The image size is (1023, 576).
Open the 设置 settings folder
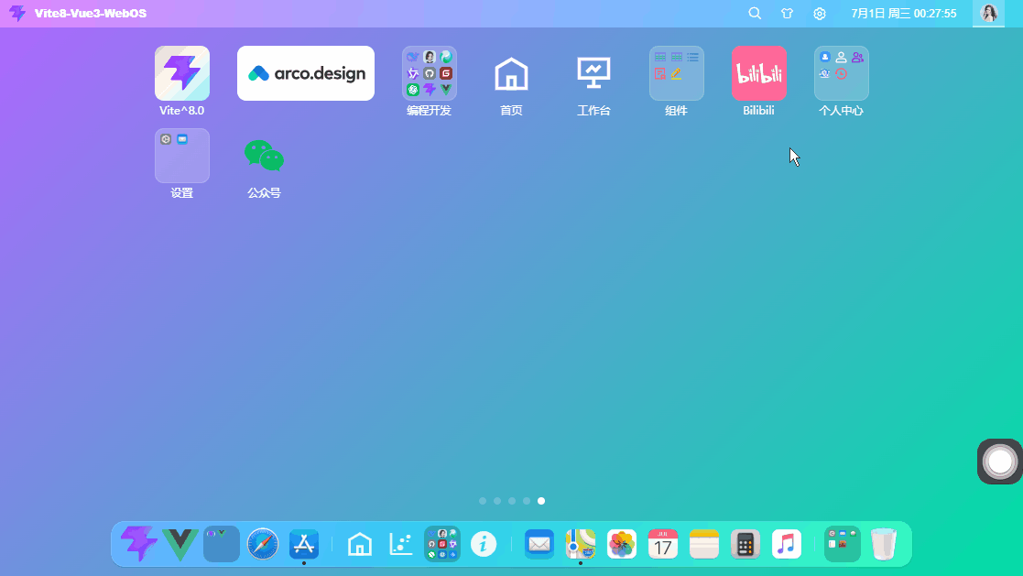pos(182,156)
